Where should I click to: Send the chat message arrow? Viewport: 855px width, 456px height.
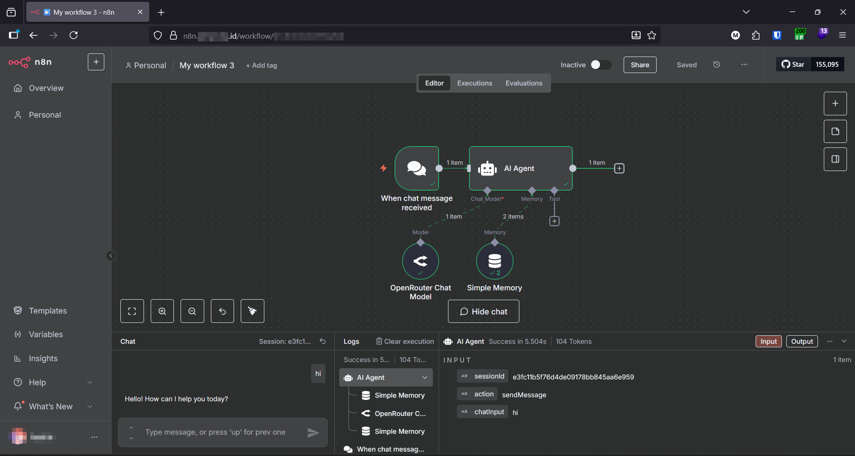coord(313,432)
